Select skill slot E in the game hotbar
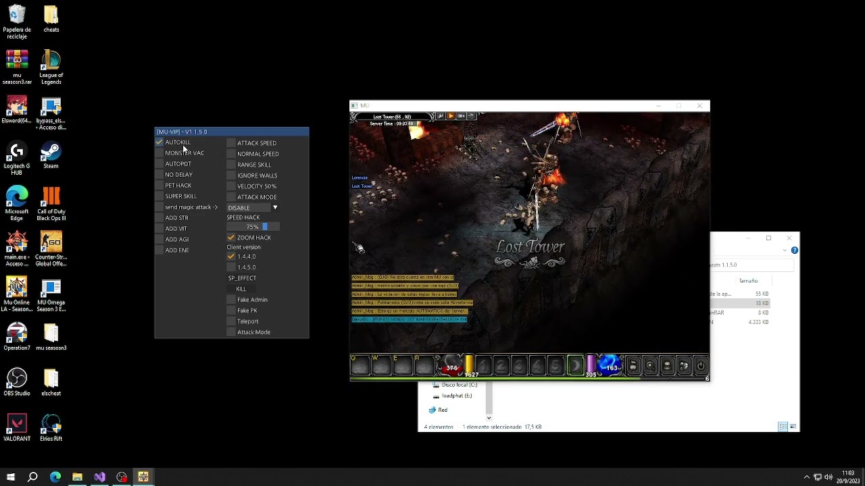This screenshot has height=486, width=865. (403, 365)
